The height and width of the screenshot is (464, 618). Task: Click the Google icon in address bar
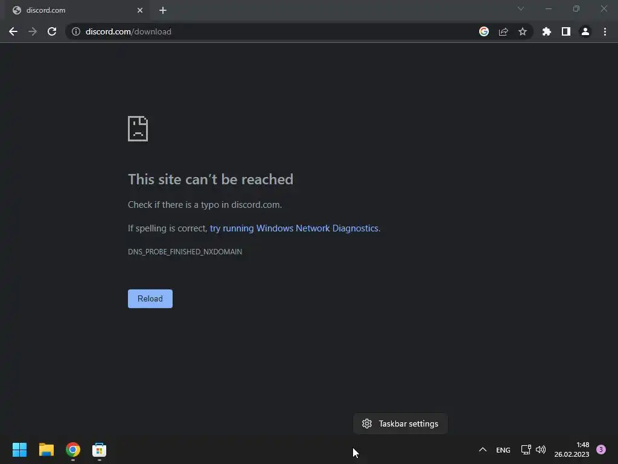click(484, 31)
